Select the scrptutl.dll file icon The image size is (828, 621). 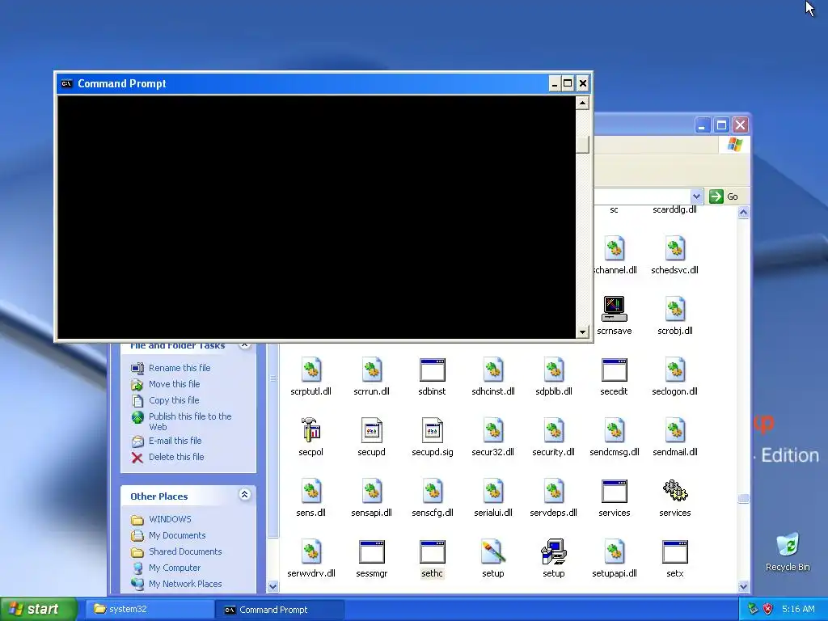tap(310, 370)
